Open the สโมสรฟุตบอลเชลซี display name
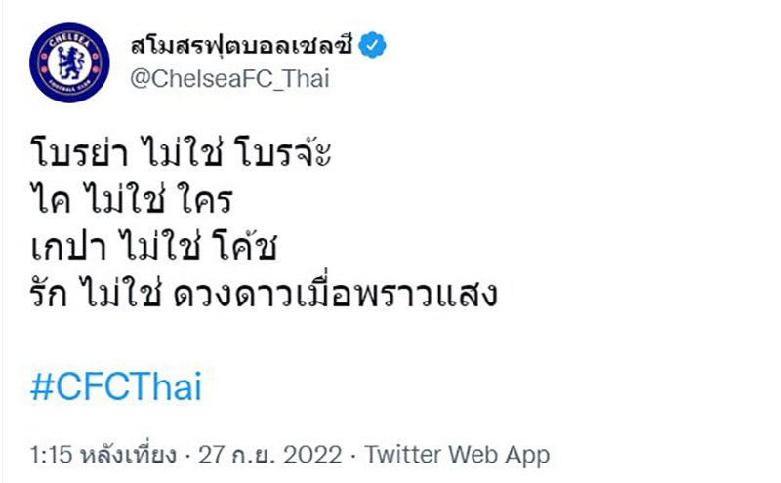781x483 pixels. [x=242, y=45]
